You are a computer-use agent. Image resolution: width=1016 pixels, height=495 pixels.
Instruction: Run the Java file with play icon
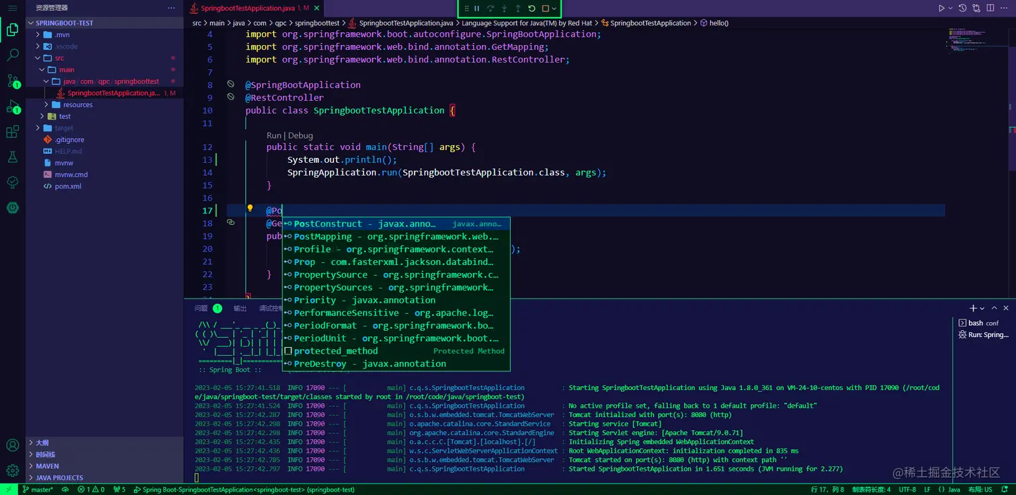click(x=941, y=8)
